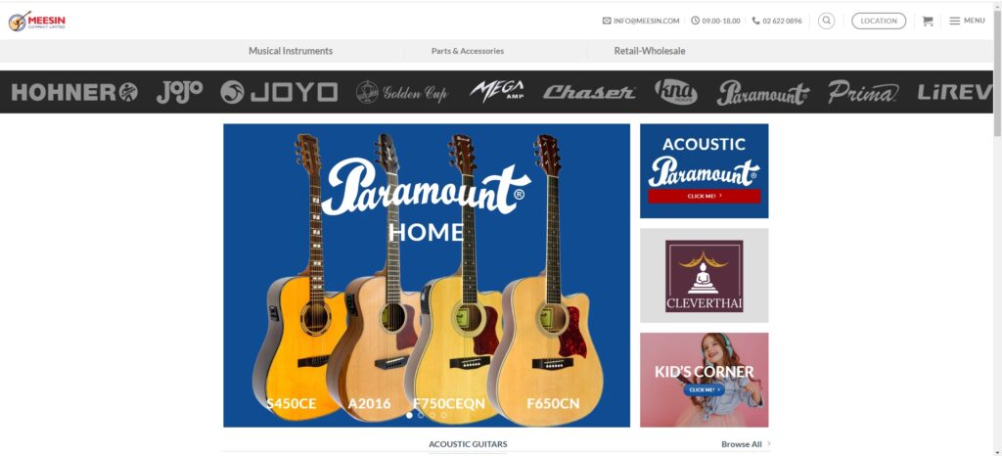The height and width of the screenshot is (456, 1002).
Task: Click the Prima brand logo
Action: click(863, 93)
